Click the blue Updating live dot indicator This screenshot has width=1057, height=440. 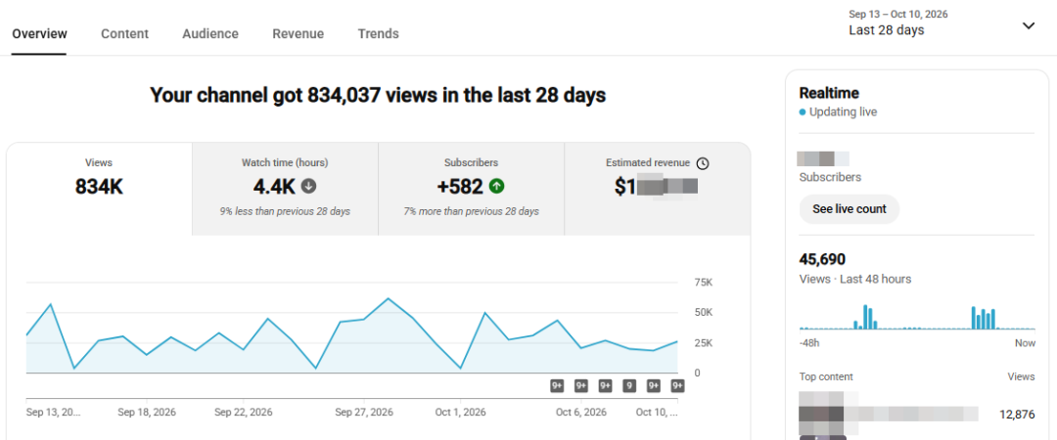tap(803, 112)
